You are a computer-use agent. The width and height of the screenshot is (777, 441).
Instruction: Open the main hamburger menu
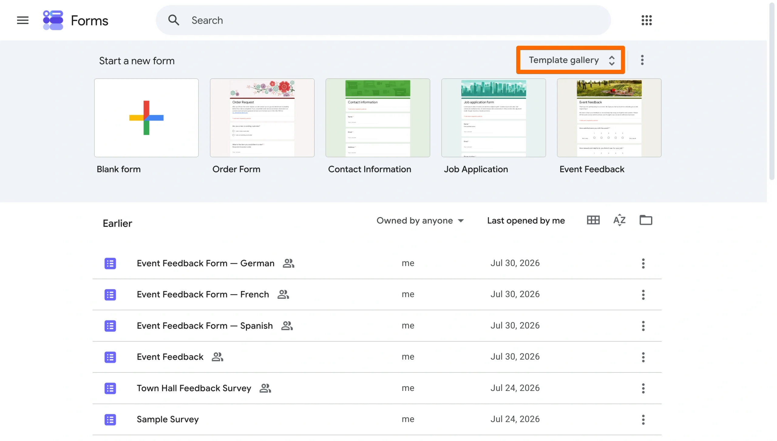point(22,20)
